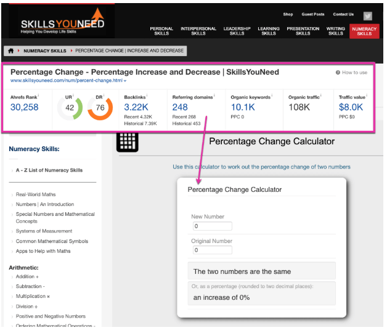Screen dimensions: 387x330
Task: Open Numbers | An Introduction link
Action: click(45, 205)
